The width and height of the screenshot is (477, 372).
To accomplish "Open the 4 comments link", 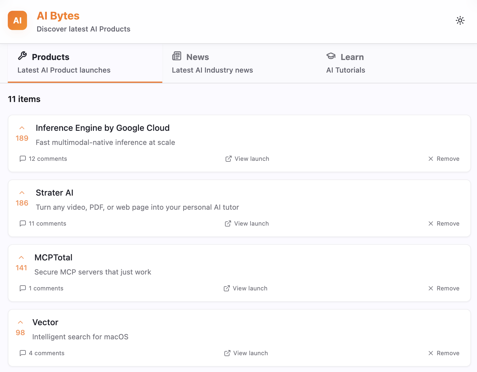I will [x=42, y=353].
